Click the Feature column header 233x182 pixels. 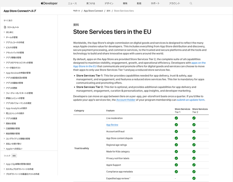point(110,111)
